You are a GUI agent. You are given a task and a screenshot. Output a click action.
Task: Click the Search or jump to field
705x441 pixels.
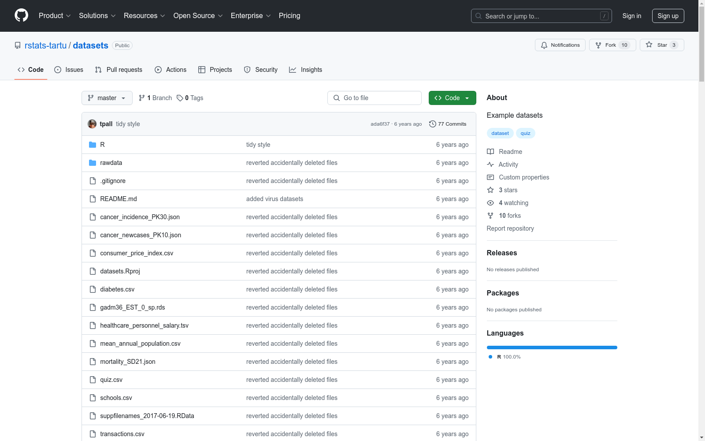(x=542, y=16)
